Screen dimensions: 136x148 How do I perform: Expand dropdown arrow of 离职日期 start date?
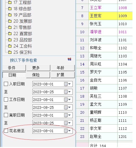click(x=70, y=115)
